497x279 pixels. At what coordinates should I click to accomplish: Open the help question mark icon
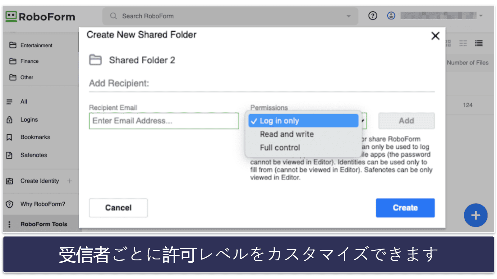tap(373, 16)
